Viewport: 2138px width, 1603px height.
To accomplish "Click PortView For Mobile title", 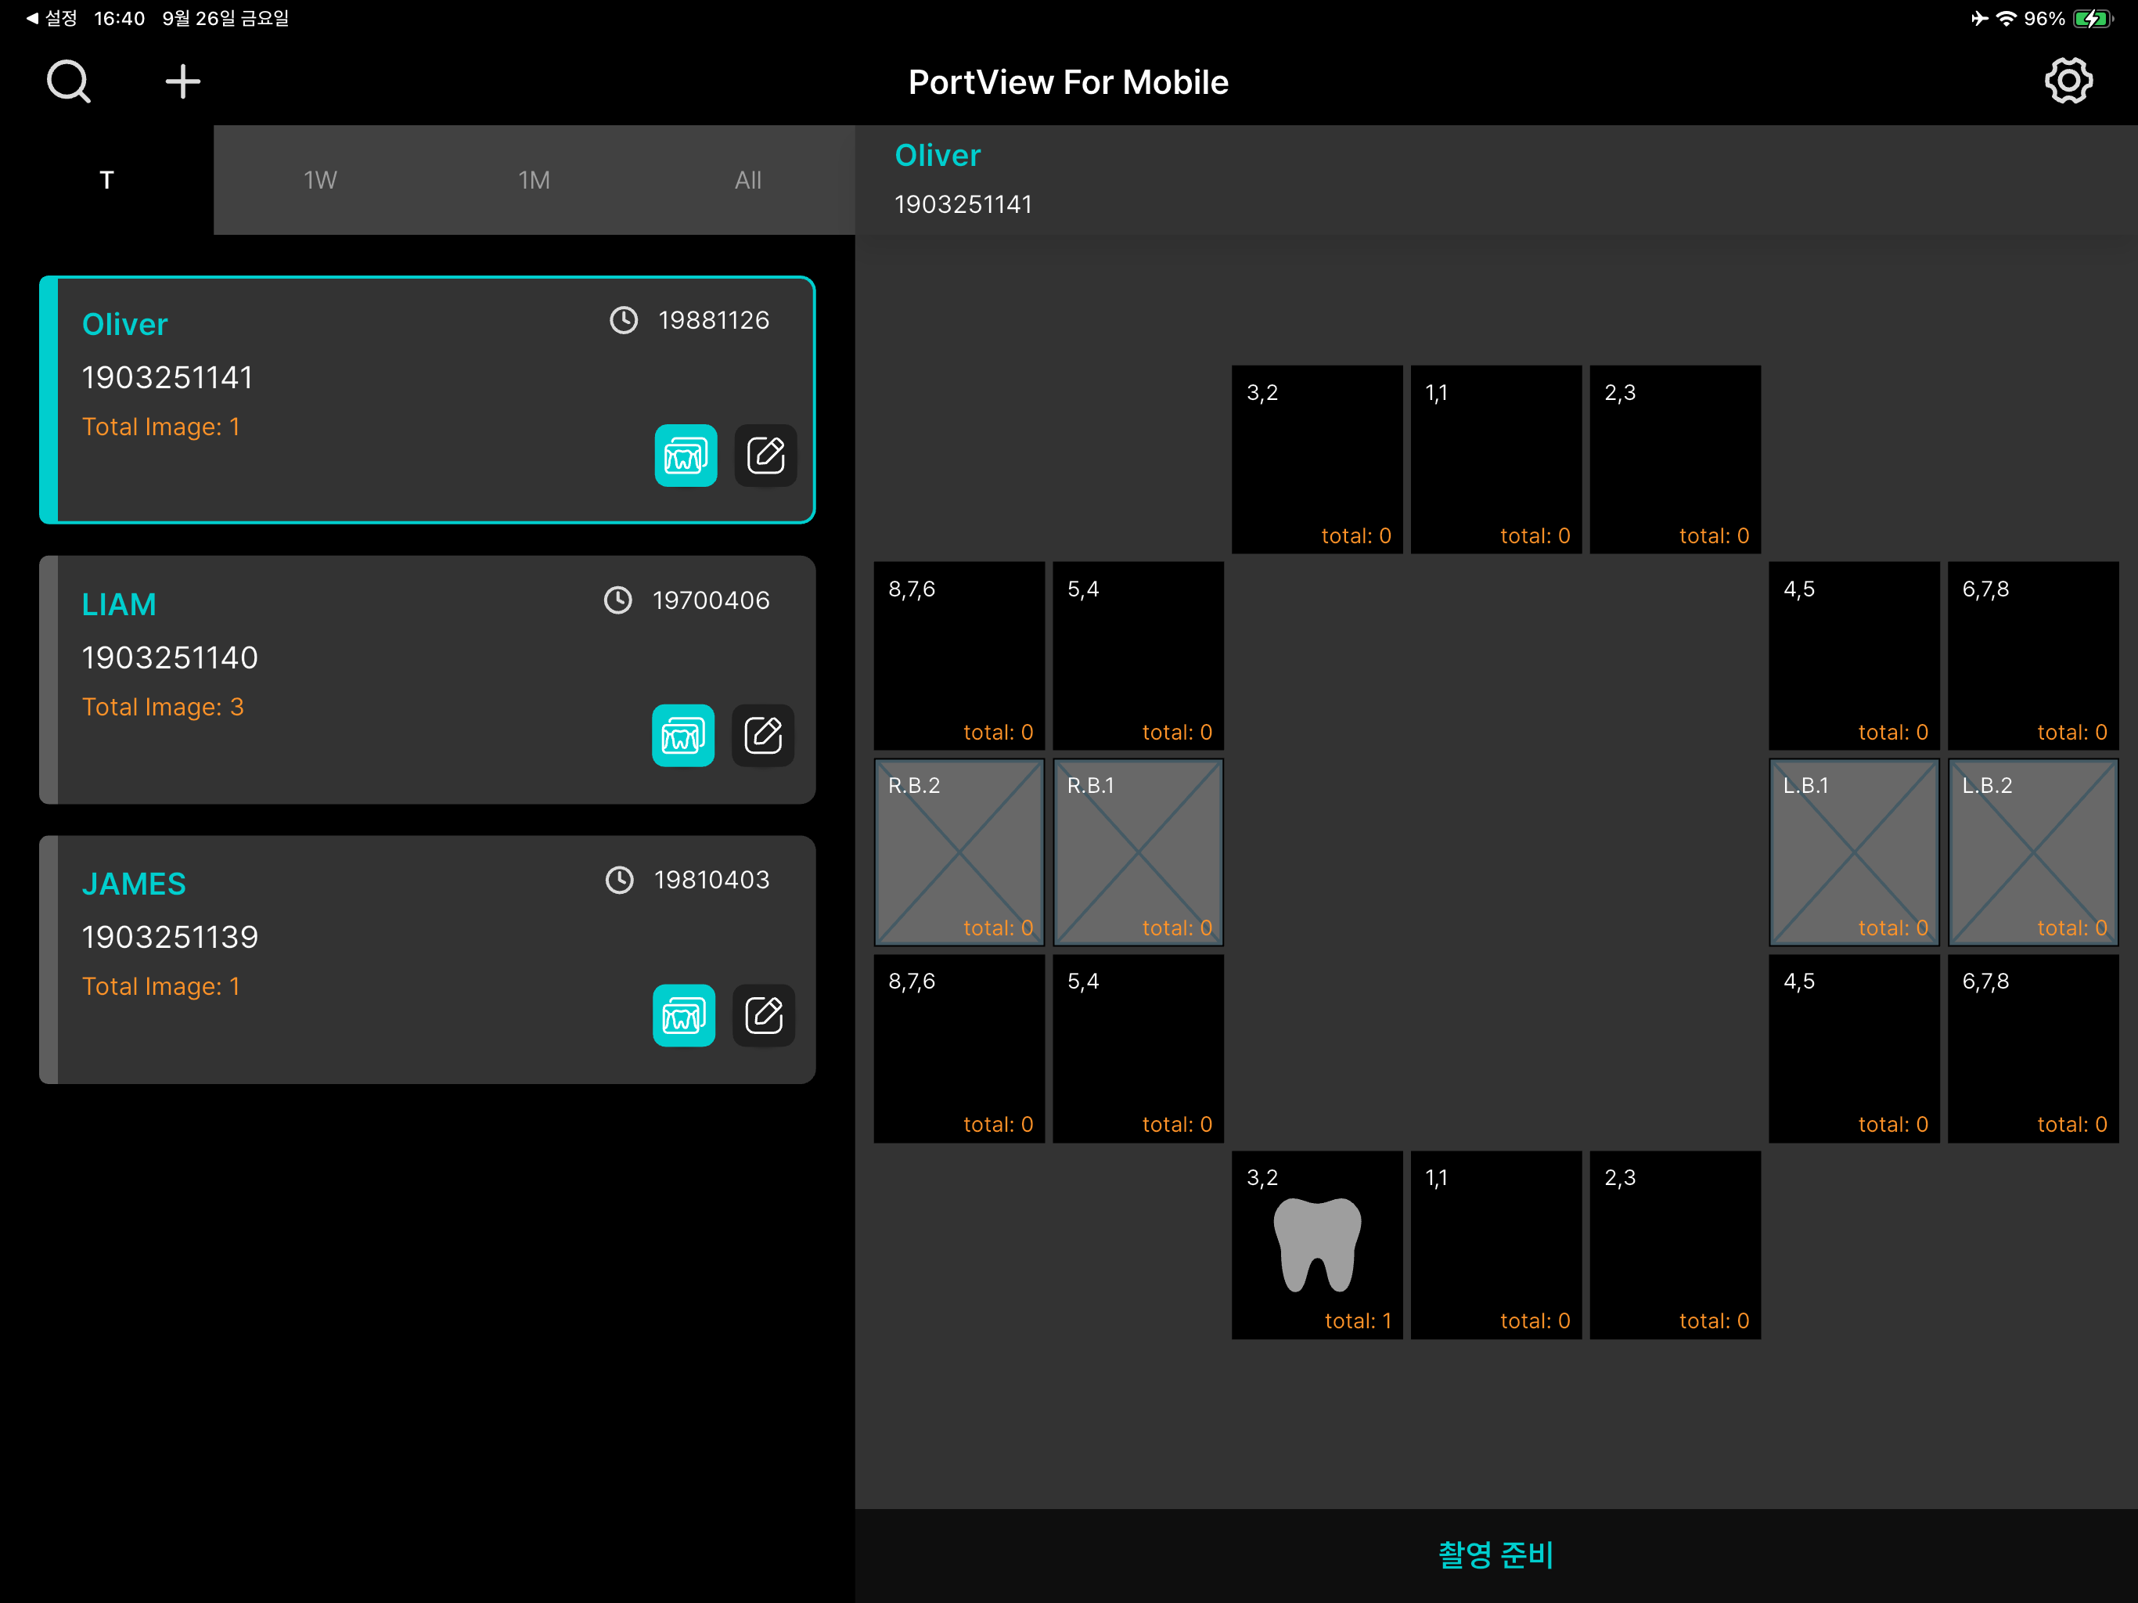I will (x=1068, y=82).
